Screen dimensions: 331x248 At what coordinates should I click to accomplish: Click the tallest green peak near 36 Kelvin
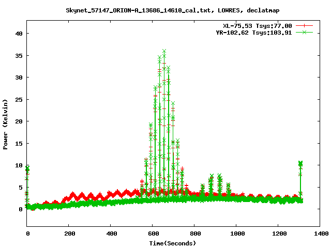click(164, 51)
